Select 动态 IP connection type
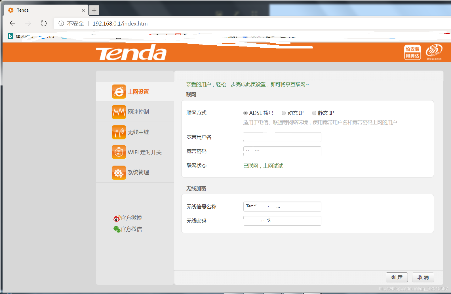Screen dimensions: 451x294 coord(284,113)
